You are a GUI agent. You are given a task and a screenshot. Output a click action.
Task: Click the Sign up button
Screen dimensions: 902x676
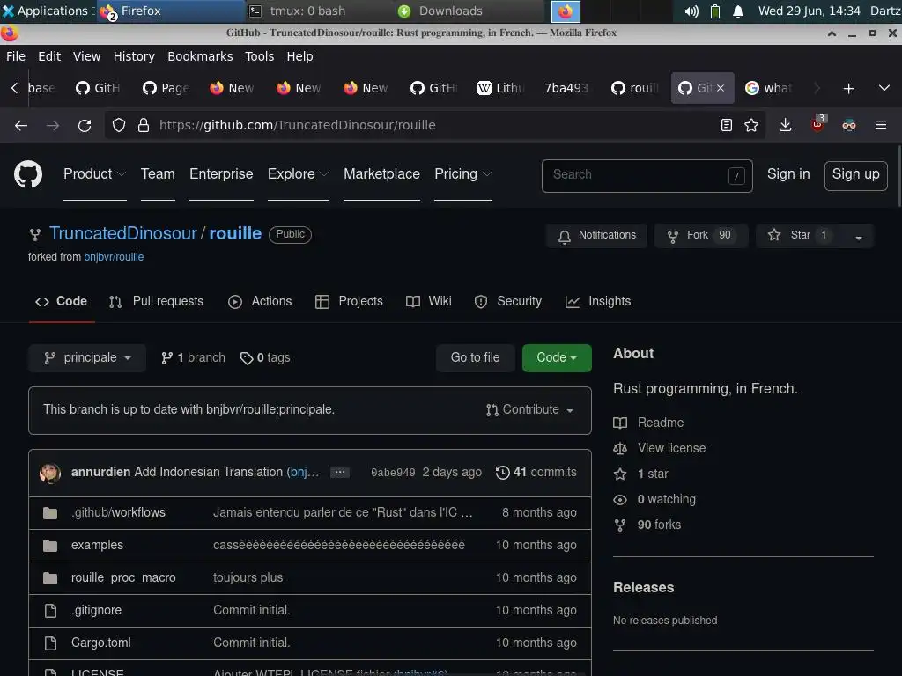coord(855,175)
